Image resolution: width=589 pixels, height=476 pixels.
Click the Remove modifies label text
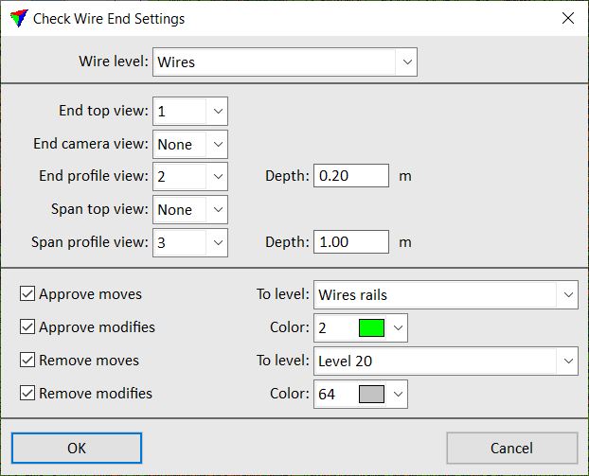point(96,394)
